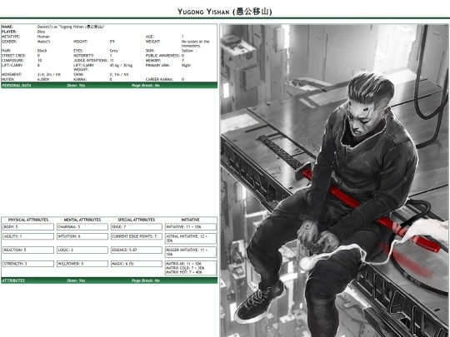Click the 'SPECIAL ATTRIBUTES' column heading

[137, 220]
